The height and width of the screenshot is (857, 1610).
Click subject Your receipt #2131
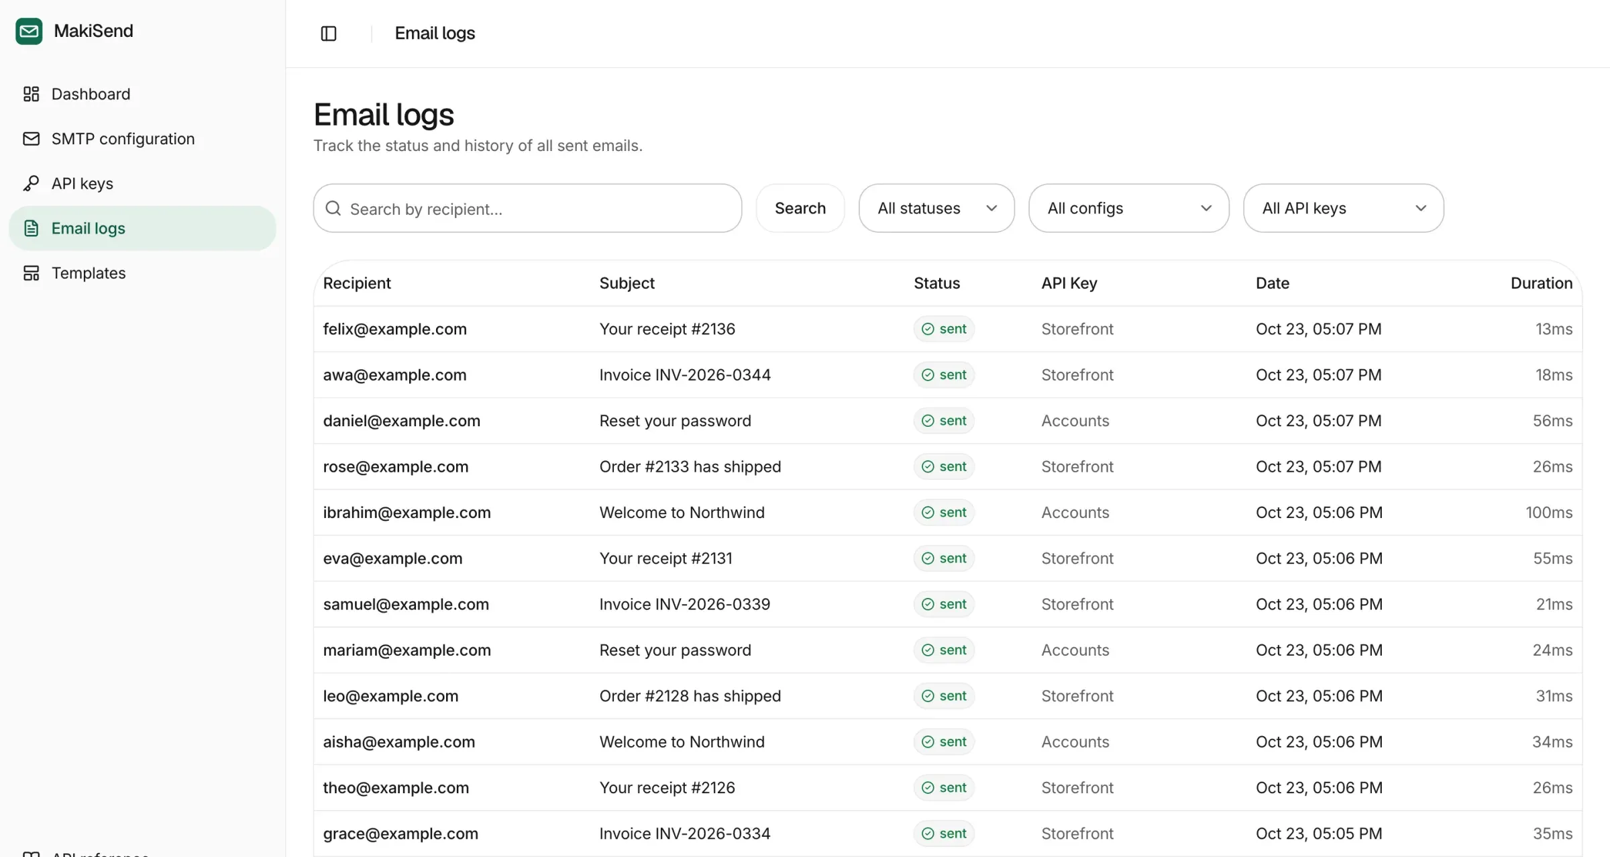coord(665,558)
